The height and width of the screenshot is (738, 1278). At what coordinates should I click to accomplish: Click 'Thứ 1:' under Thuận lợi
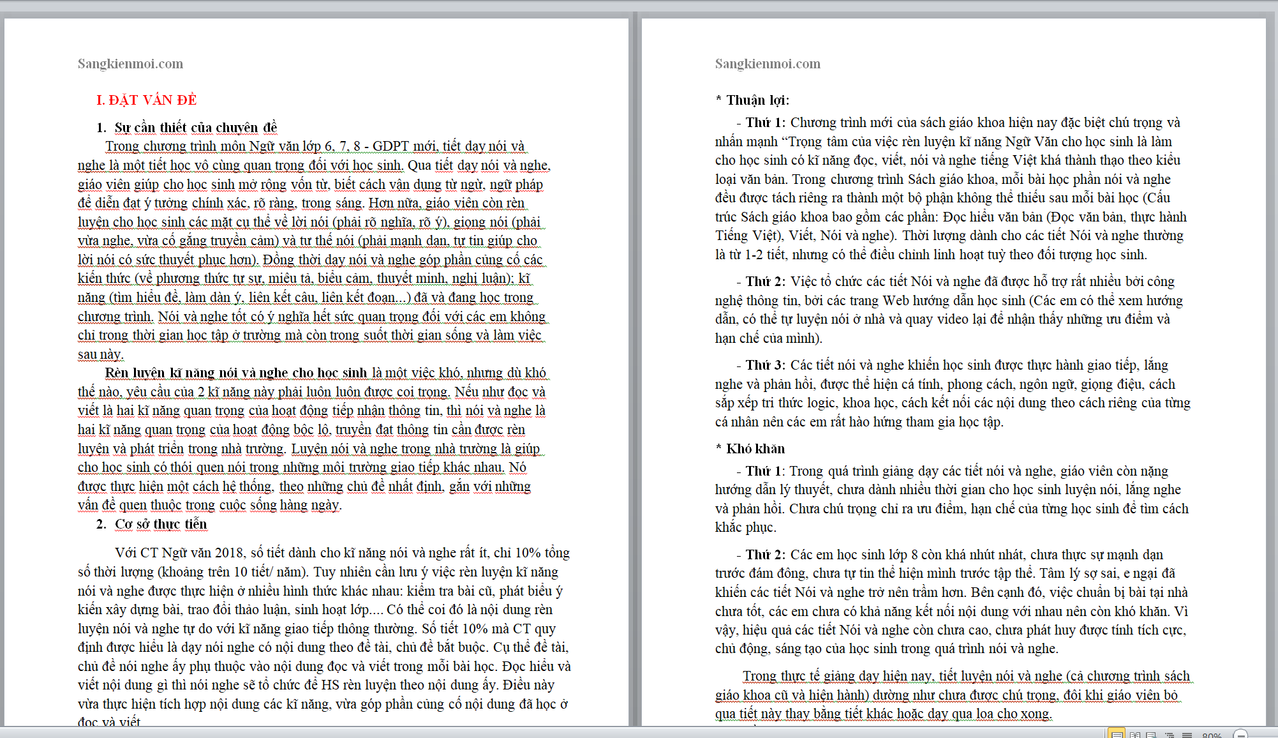tap(766, 123)
